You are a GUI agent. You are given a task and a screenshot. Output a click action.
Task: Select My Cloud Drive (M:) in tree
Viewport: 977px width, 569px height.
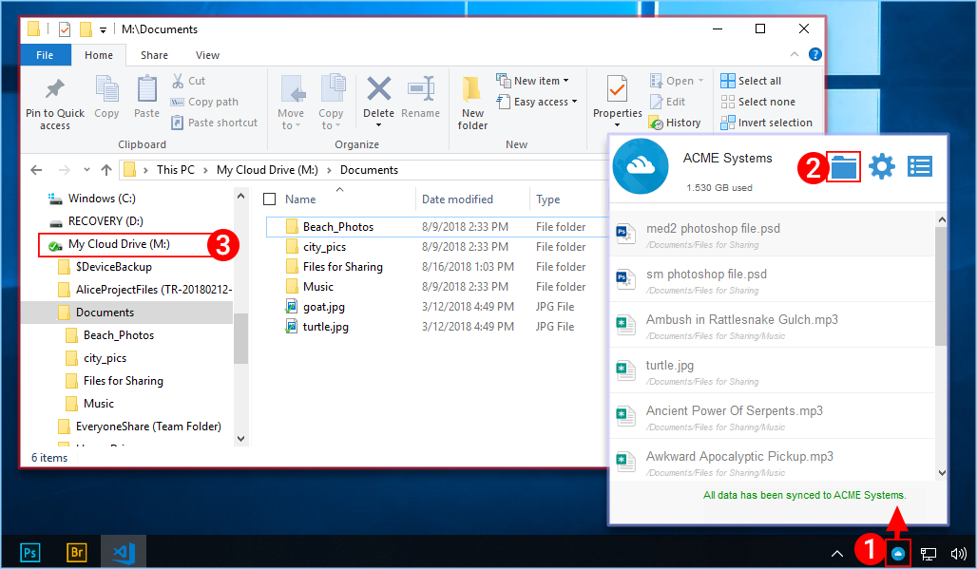coord(119,244)
